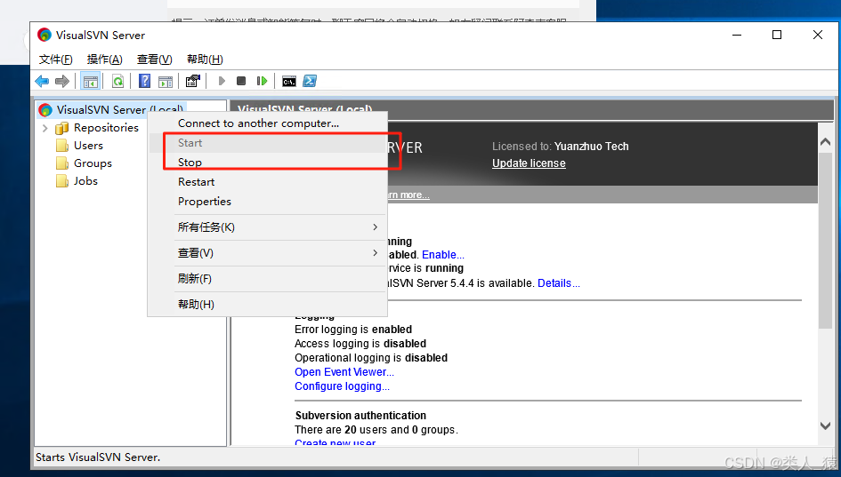
Task: Click the Create new user link
Action: 336,442
